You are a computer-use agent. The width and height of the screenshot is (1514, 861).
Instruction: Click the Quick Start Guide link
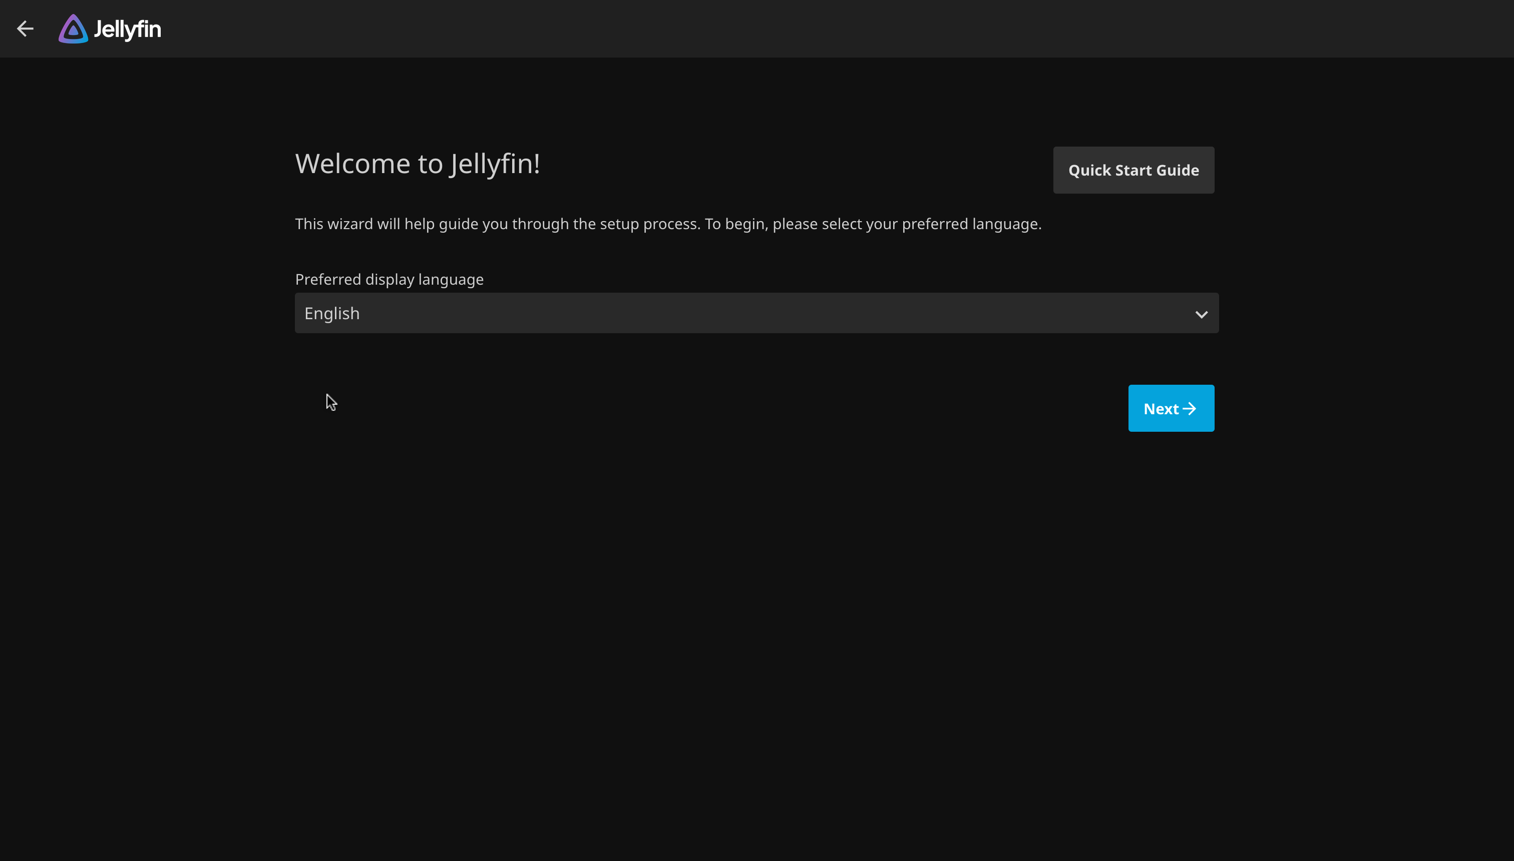tap(1132, 170)
